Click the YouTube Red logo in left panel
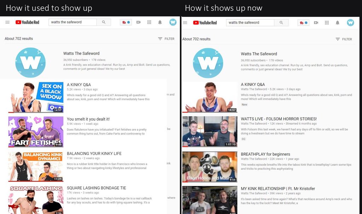 [27, 22]
